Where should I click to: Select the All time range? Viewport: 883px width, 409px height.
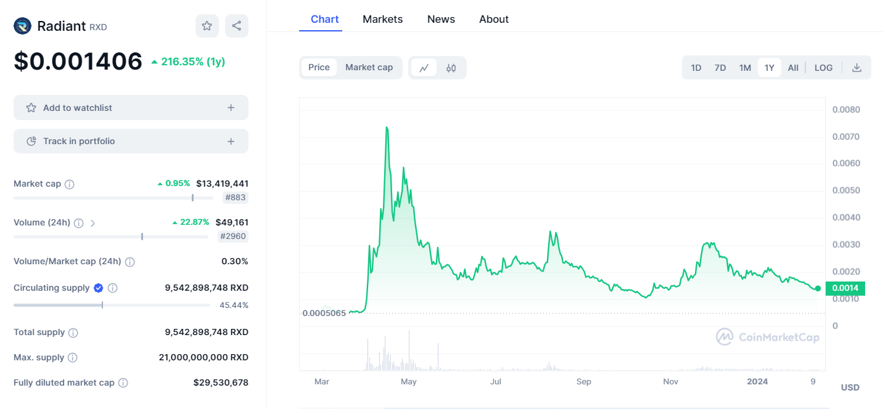(x=793, y=68)
